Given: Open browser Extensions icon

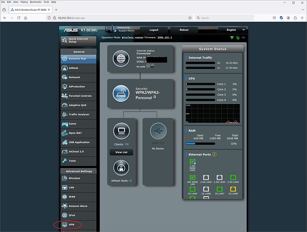Looking at the screenshot, I should point(295,18).
